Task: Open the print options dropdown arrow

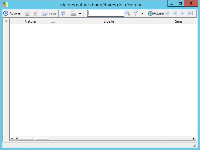Action: (x=80, y=13)
